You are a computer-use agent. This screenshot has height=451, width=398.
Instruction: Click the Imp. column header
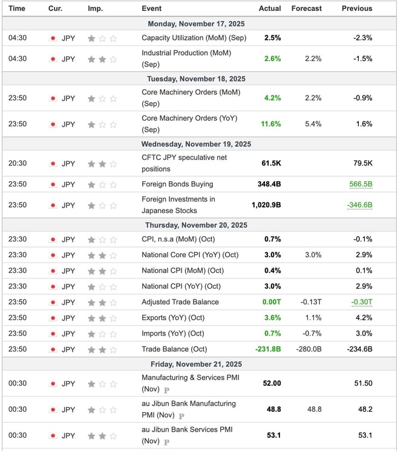(95, 8)
